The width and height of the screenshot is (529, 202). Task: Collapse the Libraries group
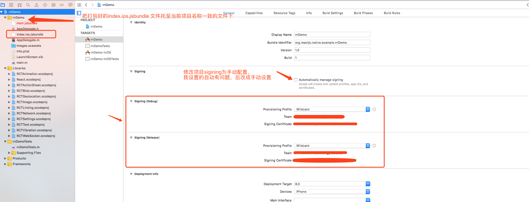coord(5,68)
